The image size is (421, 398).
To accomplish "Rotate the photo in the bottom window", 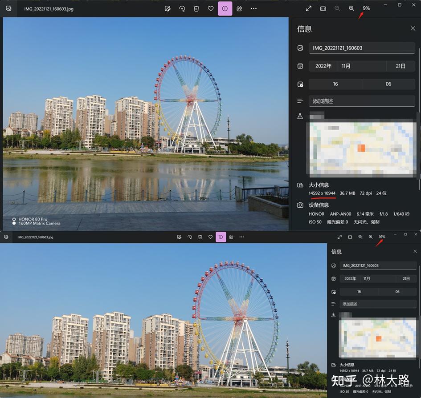I will coord(189,237).
